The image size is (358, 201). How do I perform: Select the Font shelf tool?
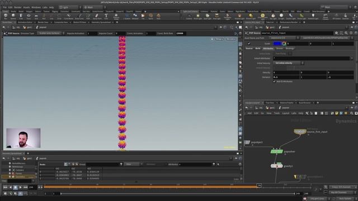coord(106,16)
